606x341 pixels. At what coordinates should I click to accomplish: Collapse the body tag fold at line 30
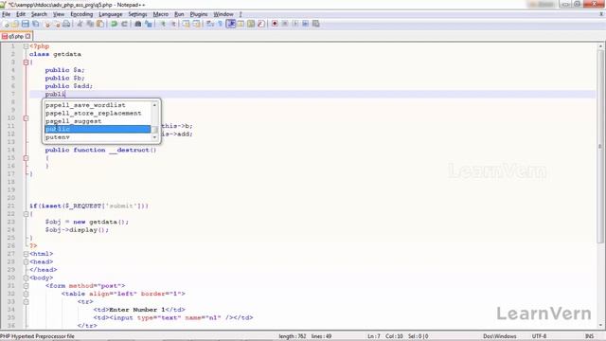pos(26,278)
